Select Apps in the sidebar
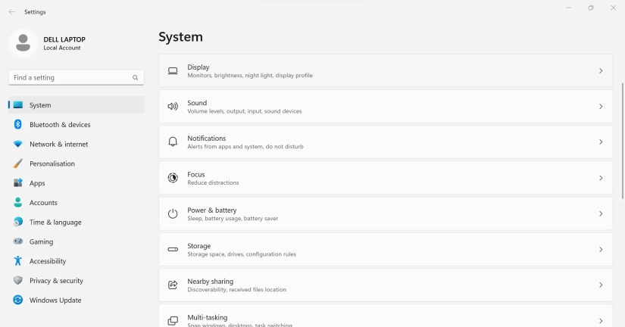 (x=37, y=183)
